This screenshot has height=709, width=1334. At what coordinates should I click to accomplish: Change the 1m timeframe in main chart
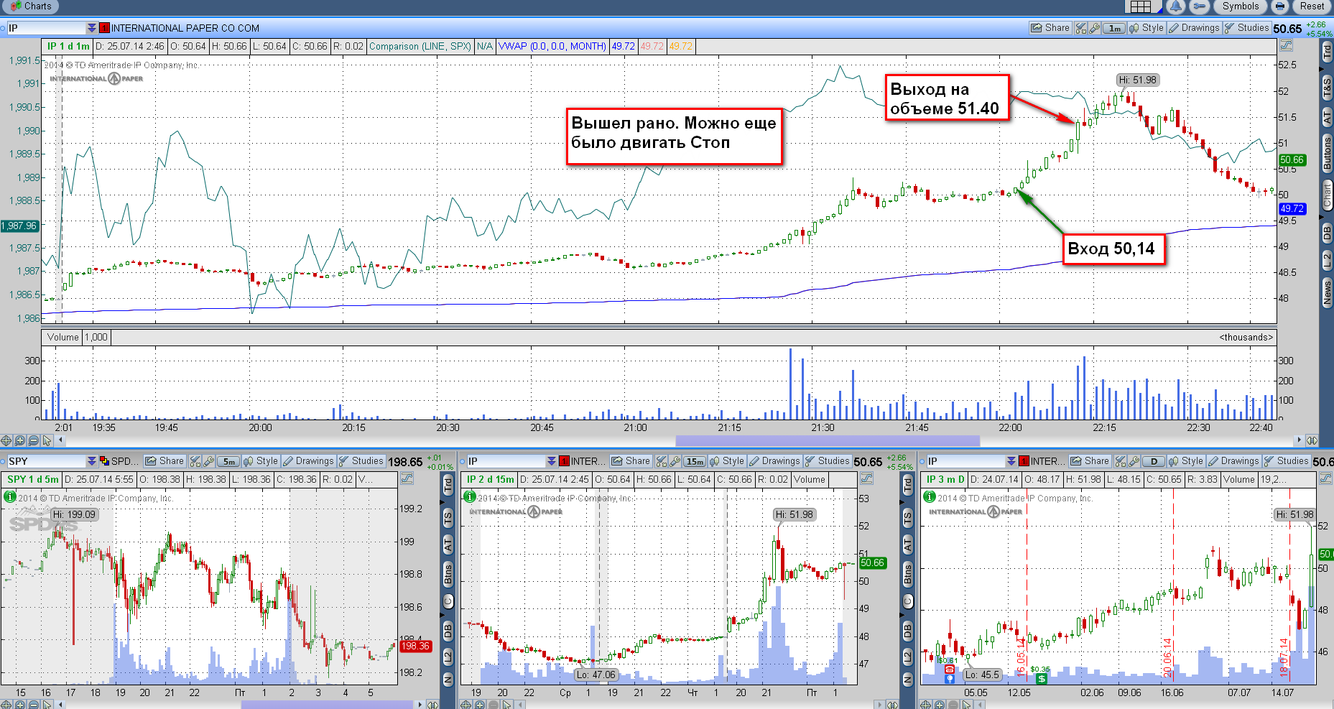(x=1114, y=28)
